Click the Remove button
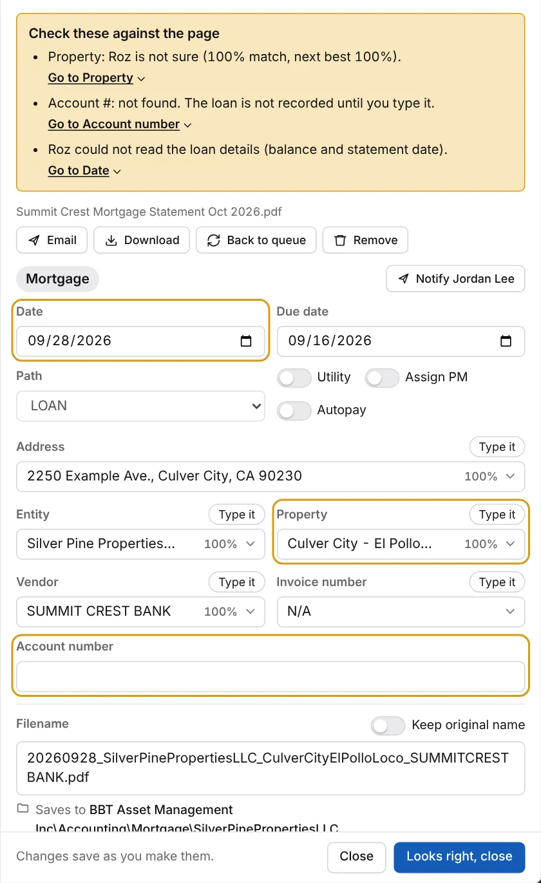Screen dimensions: 541x883 pos(365,240)
